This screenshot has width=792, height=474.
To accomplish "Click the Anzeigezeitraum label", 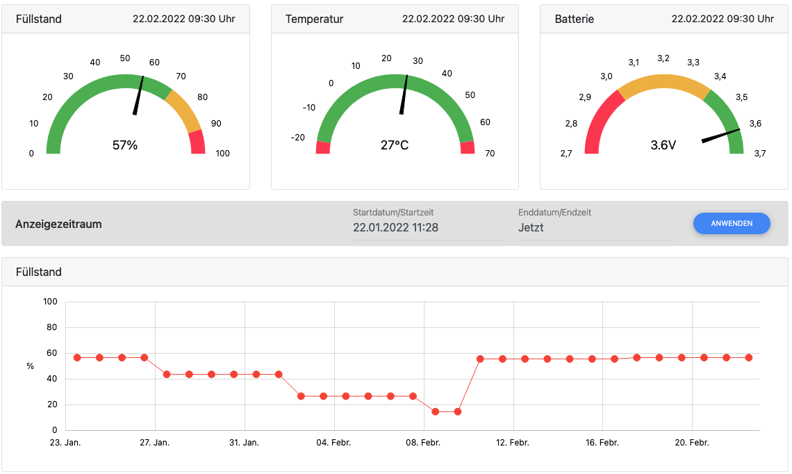I will 58,224.
